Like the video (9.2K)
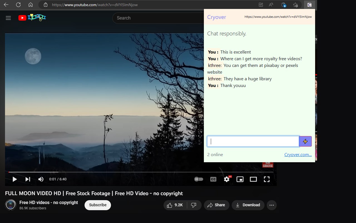Screen dimensions: 356x223 tap(175, 205)
